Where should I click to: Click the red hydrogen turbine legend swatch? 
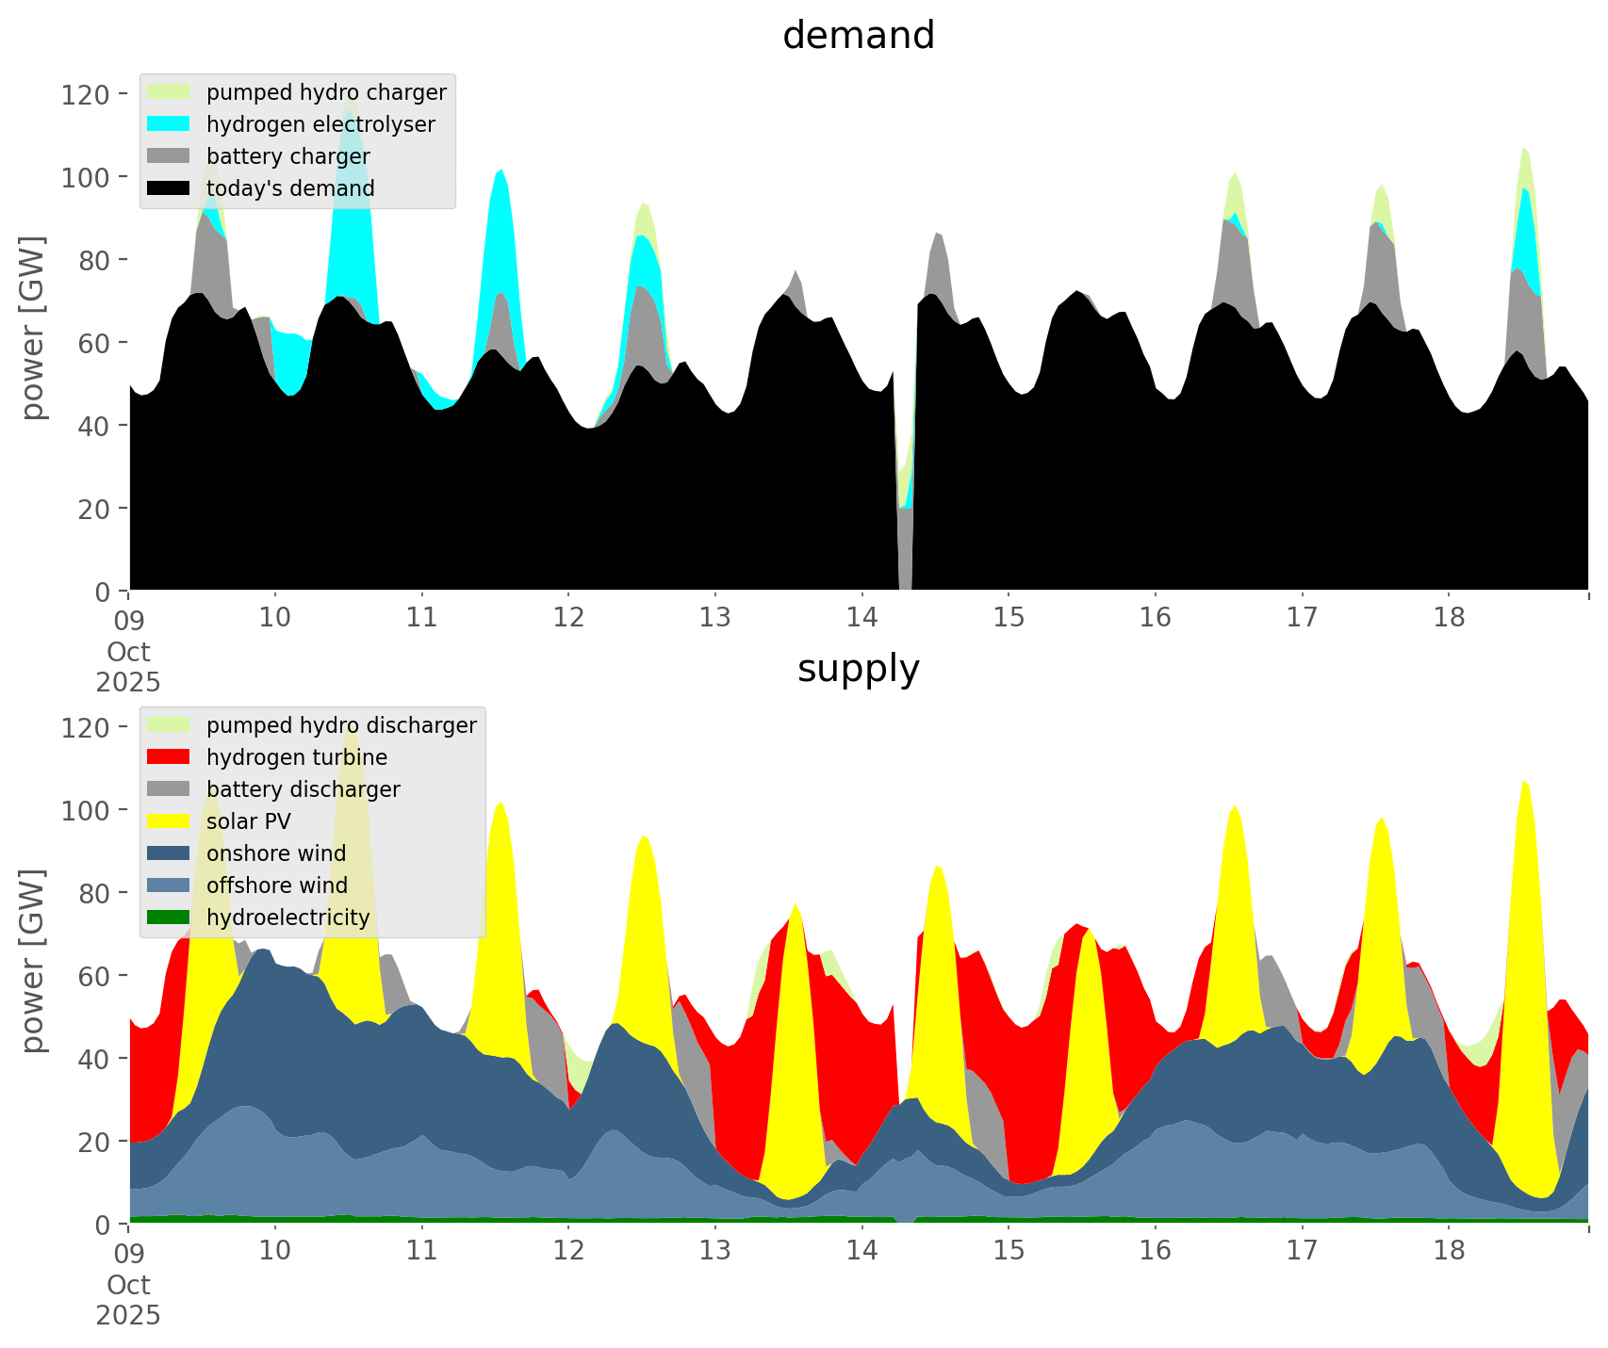[169, 757]
